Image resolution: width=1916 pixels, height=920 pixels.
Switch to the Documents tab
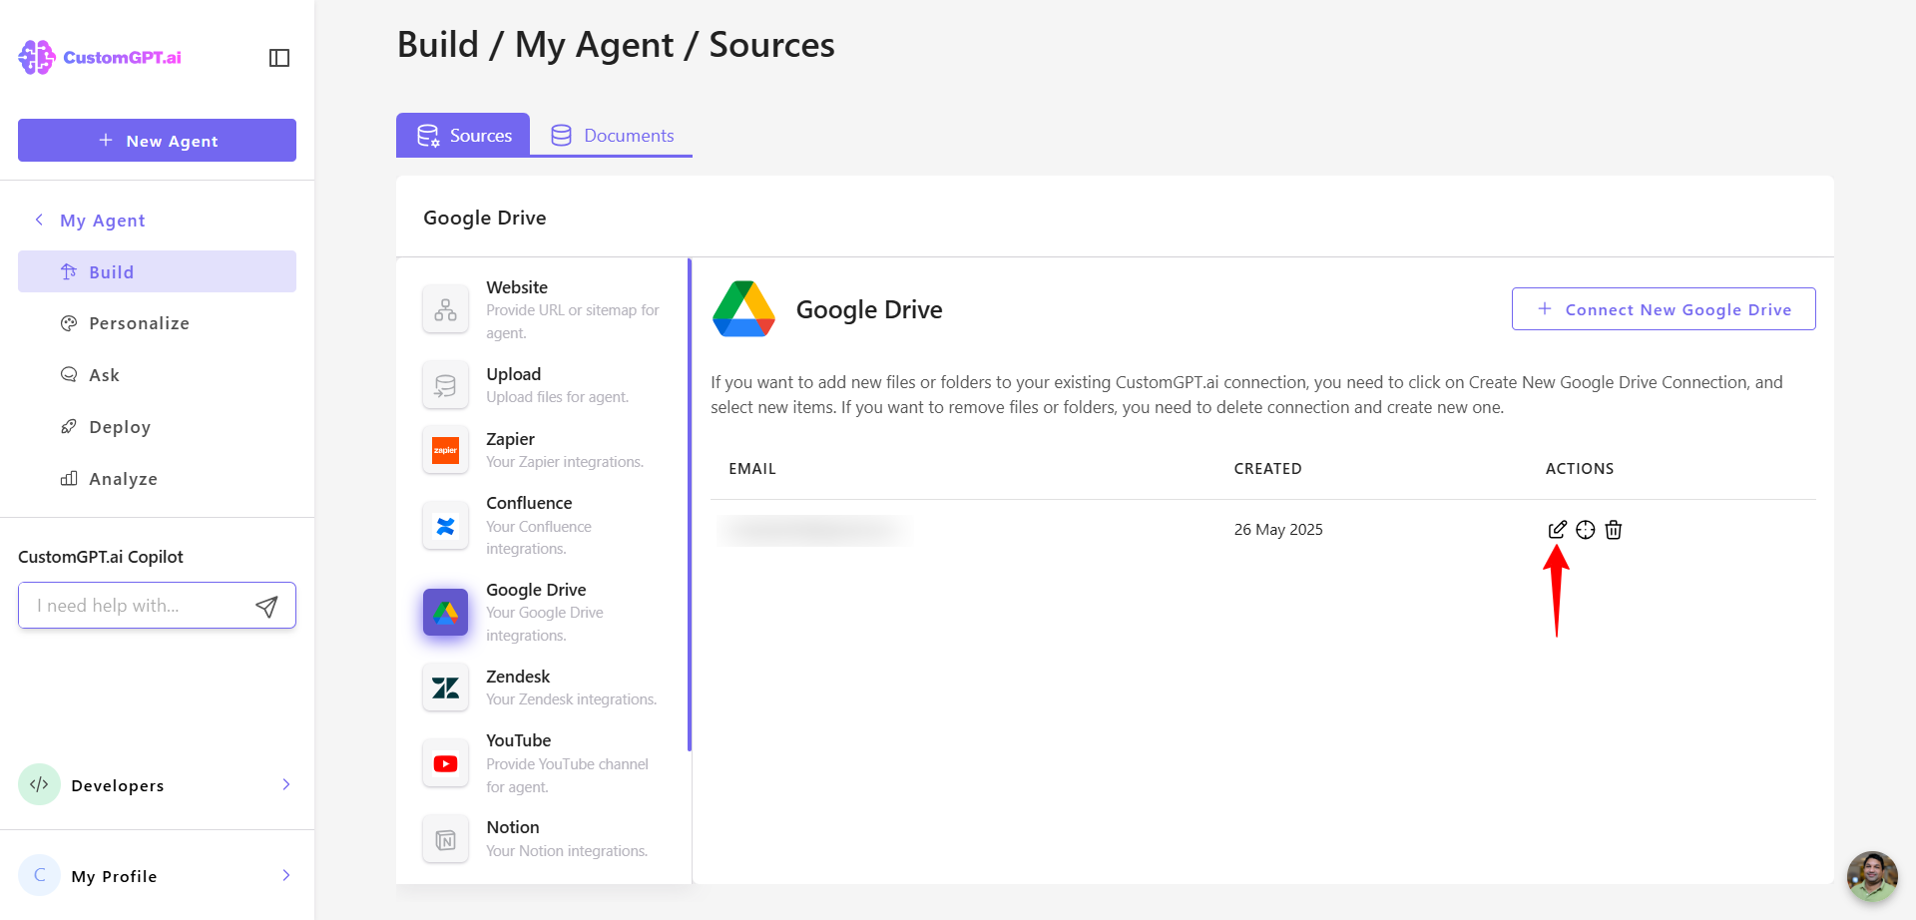pyautogui.click(x=612, y=135)
